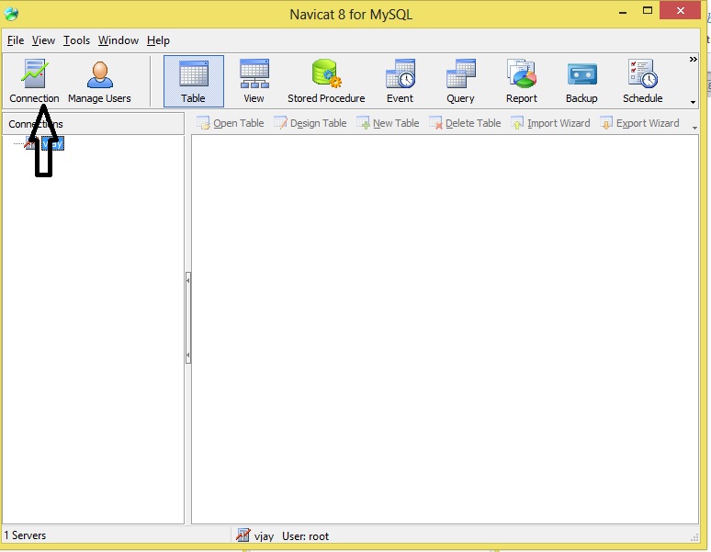Expand the main toolbar overflow chevron
The width and height of the screenshot is (711, 552).
coord(693,60)
